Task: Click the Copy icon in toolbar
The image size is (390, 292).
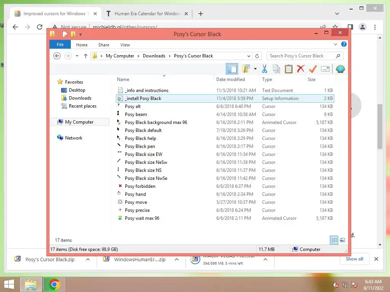Action: tap(277, 69)
